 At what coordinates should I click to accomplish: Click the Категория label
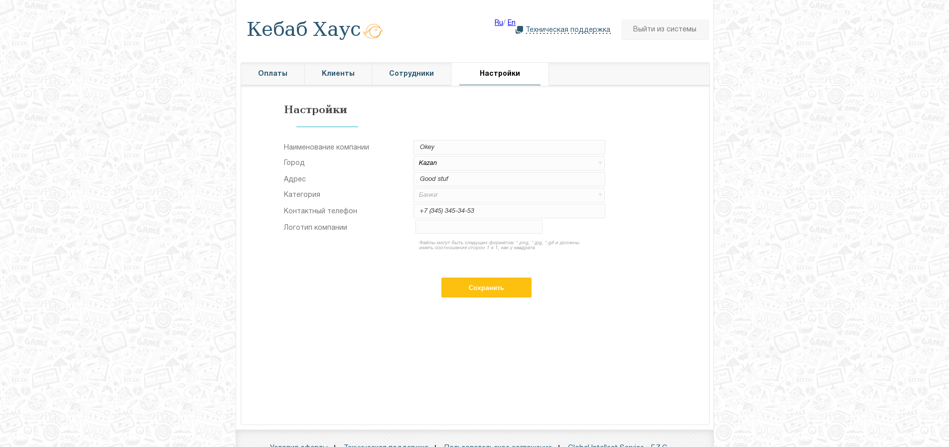click(302, 194)
